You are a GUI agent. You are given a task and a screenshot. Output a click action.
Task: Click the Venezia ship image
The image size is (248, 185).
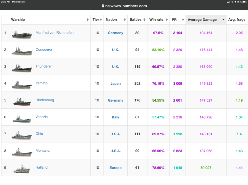coord(22,118)
